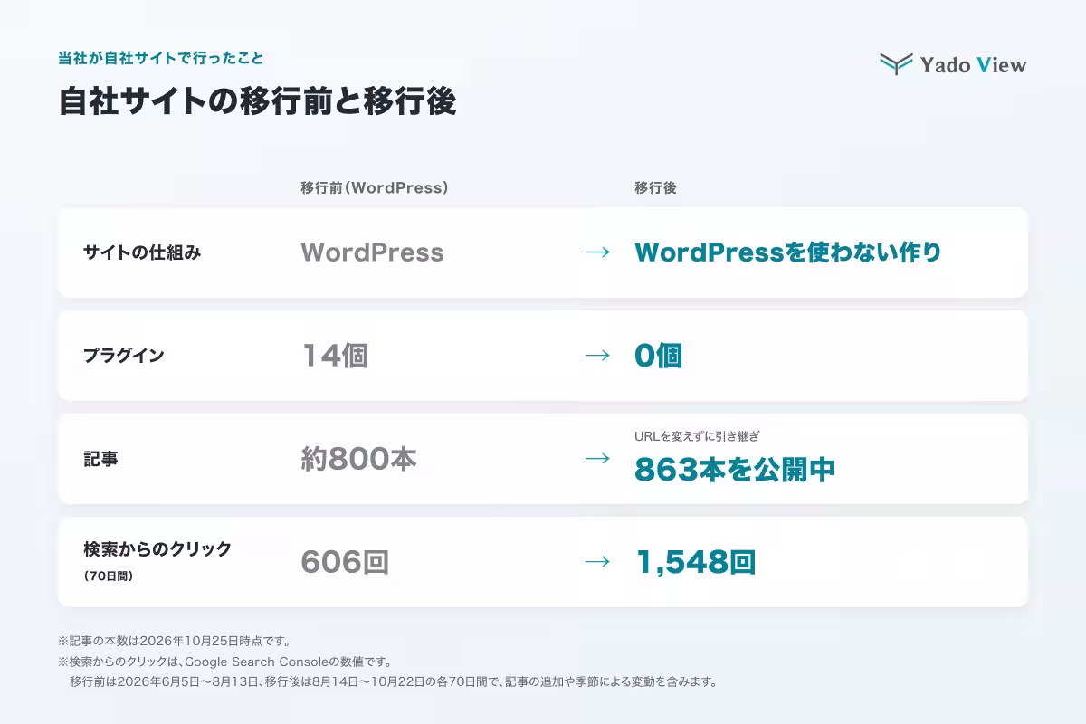Click the value "606回"
The height and width of the screenshot is (724, 1086).
345,562
